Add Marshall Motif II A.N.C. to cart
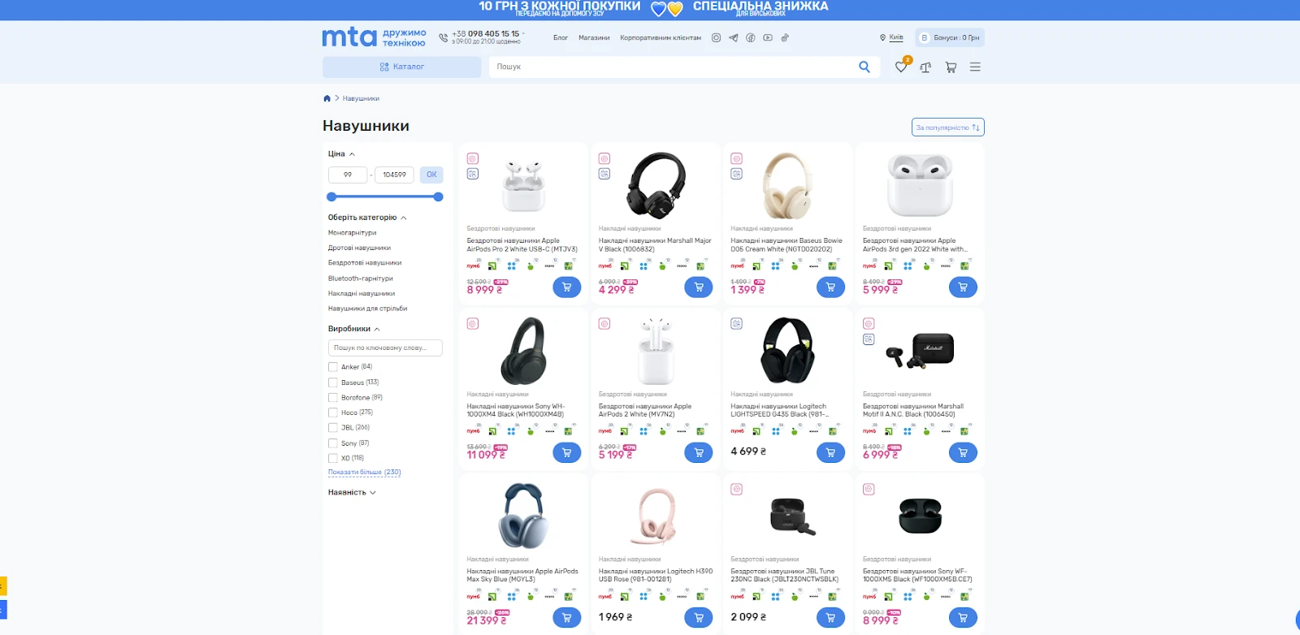The image size is (1300, 635). pos(963,452)
